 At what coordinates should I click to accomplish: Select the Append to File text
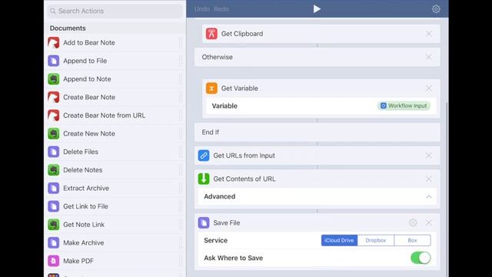coord(85,61)
